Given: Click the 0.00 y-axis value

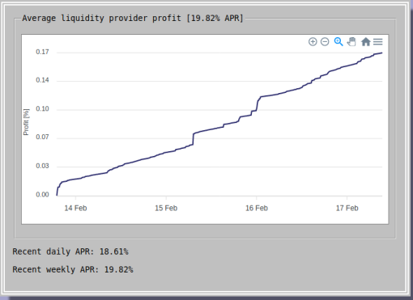Looking at the screenshot, I should pos(42,195).
